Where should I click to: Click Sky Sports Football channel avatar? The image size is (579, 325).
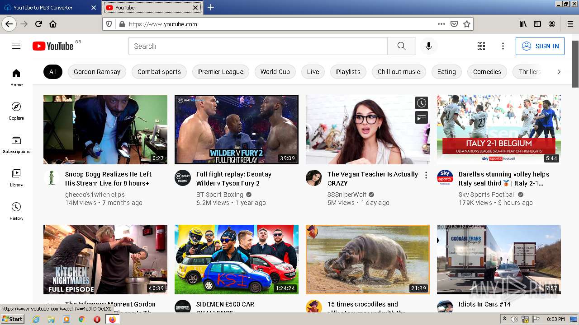click(445, 178)
